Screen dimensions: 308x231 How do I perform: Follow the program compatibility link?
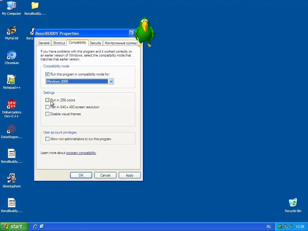click(x=81, y=153)
